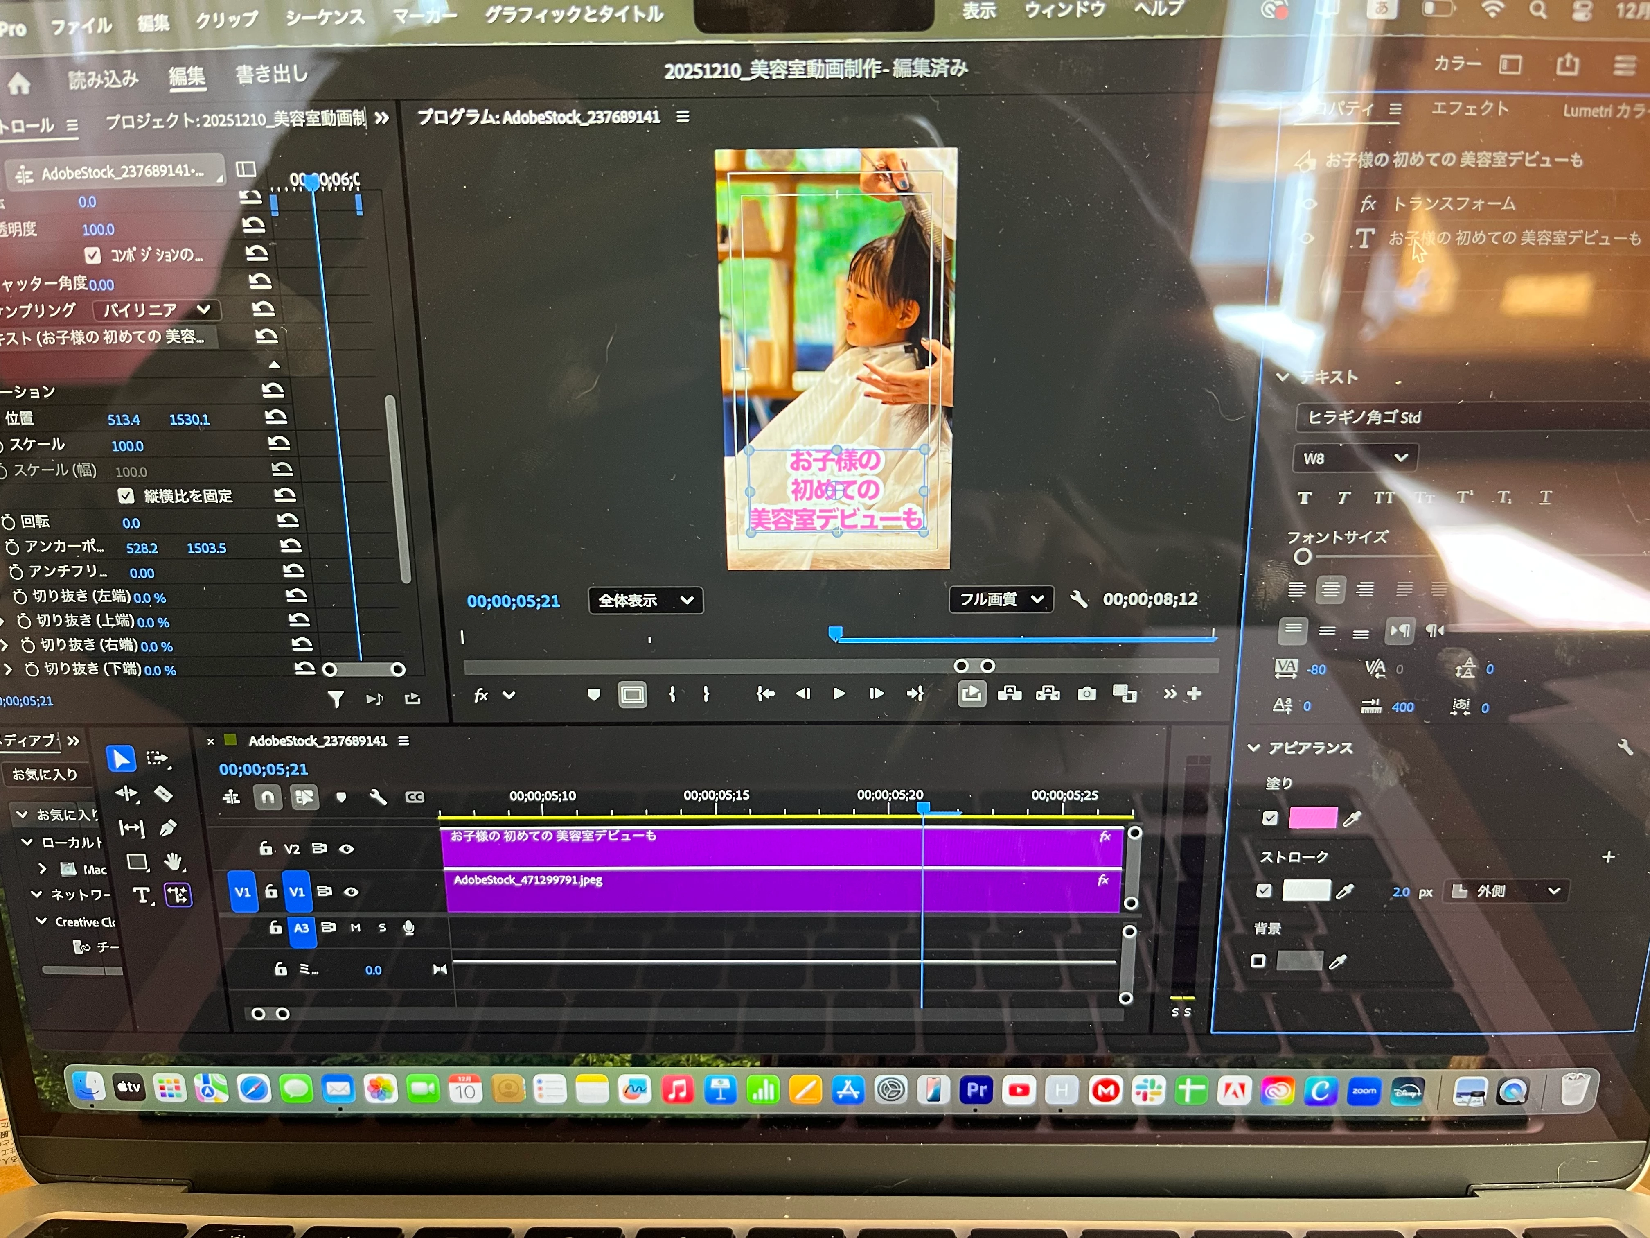This screenshot has width=1650, height=1238.
Task: Click Mark In bracket icon
Action: [x=672, y=694]
